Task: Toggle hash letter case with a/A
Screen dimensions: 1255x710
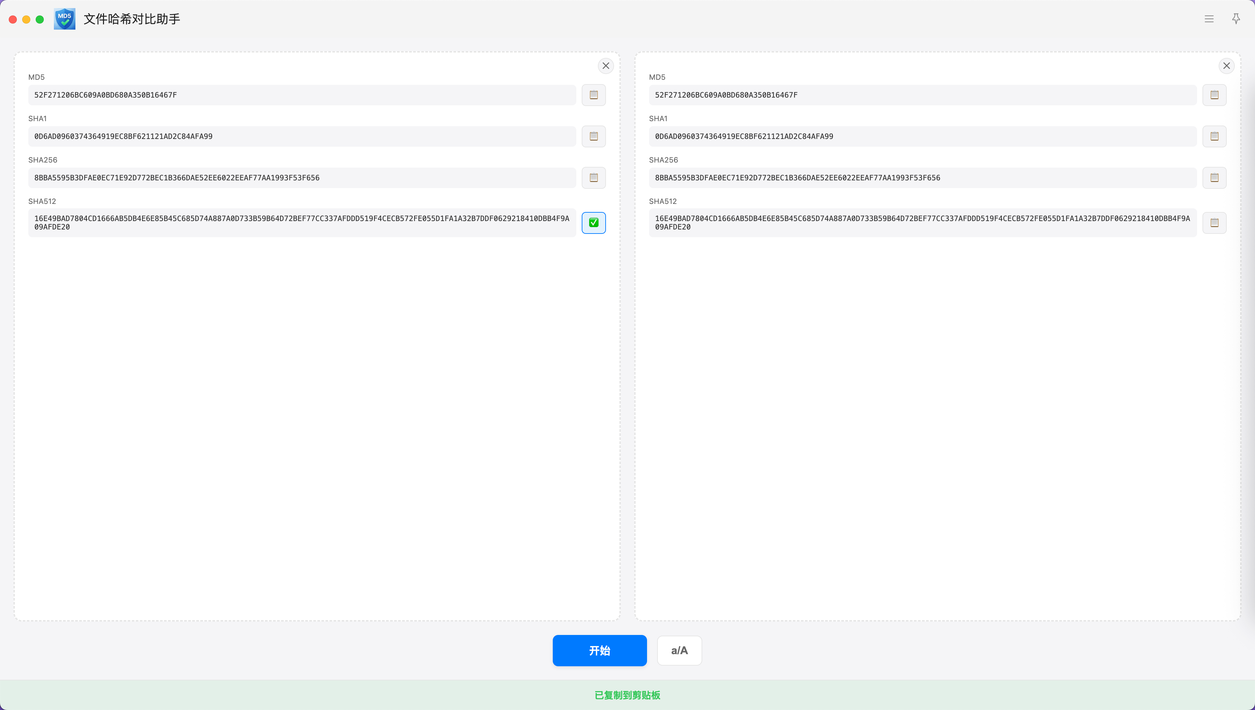Action: pos(679,650)
